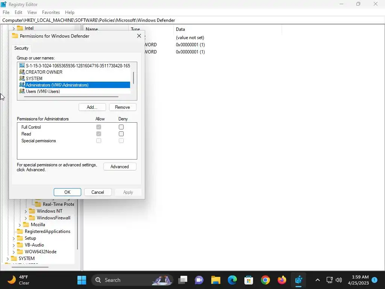Select the RegisteredApplications key

coord(47,231)
